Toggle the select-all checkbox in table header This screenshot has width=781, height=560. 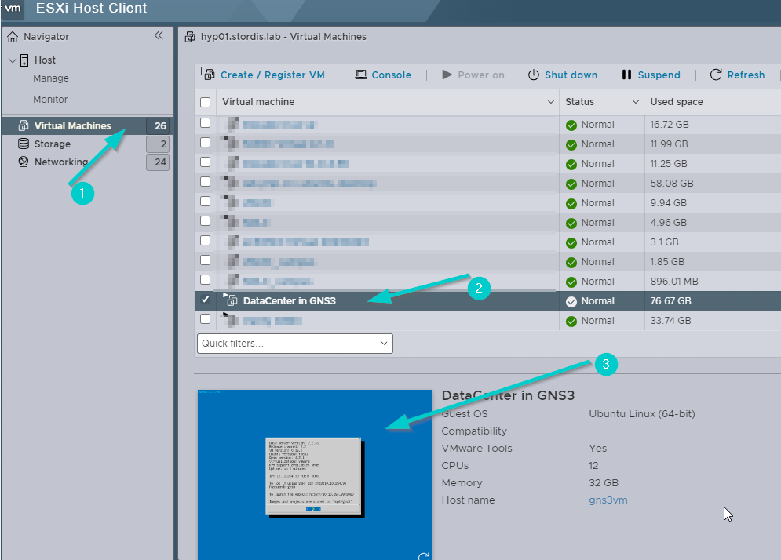coord(206,102)
